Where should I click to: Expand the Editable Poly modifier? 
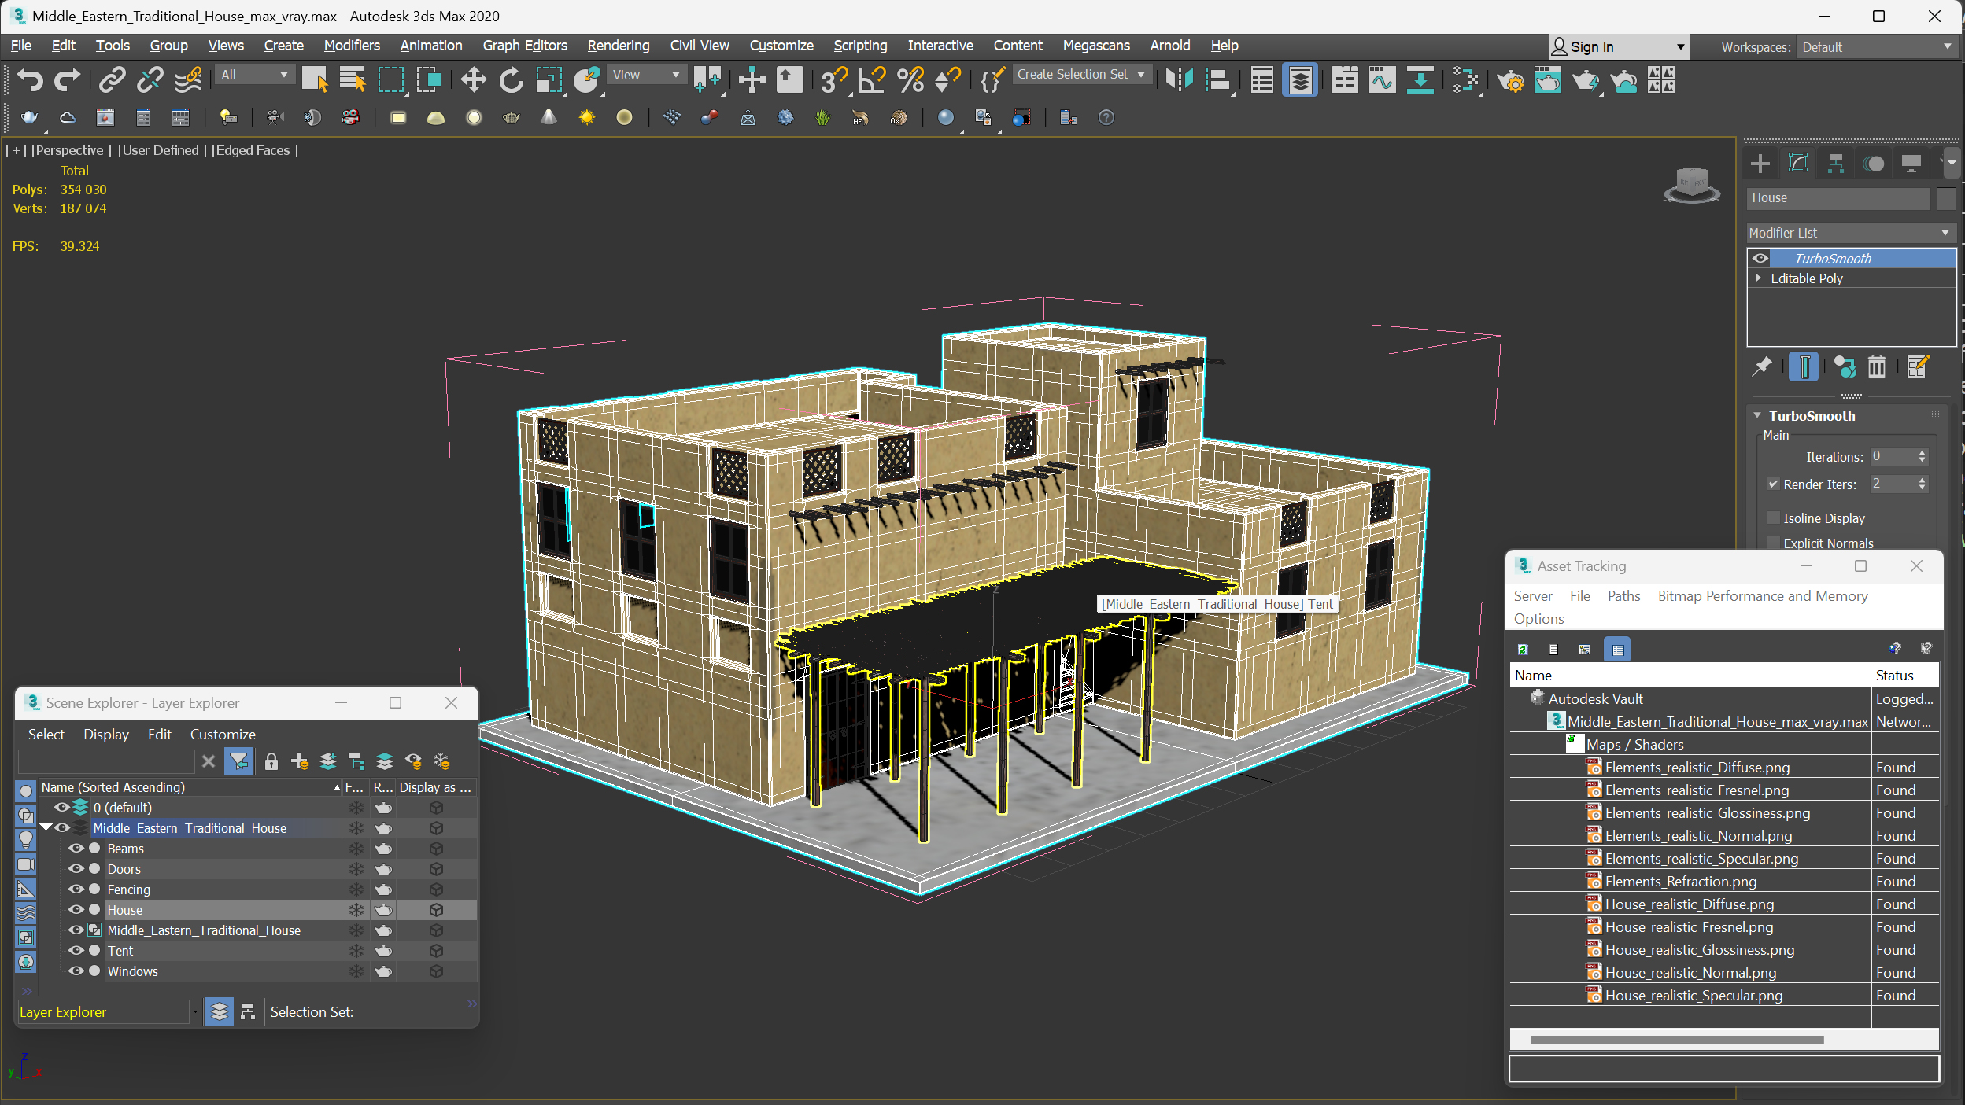(1758, 278)
